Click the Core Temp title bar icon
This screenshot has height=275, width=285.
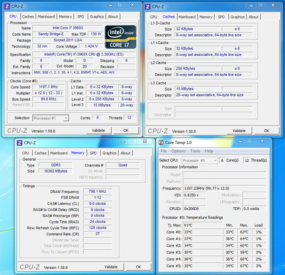(161, 143)
